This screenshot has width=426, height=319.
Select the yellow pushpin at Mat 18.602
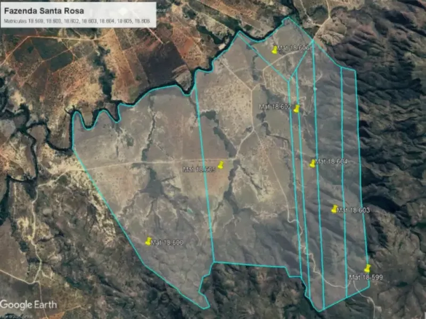coord(297,108)
